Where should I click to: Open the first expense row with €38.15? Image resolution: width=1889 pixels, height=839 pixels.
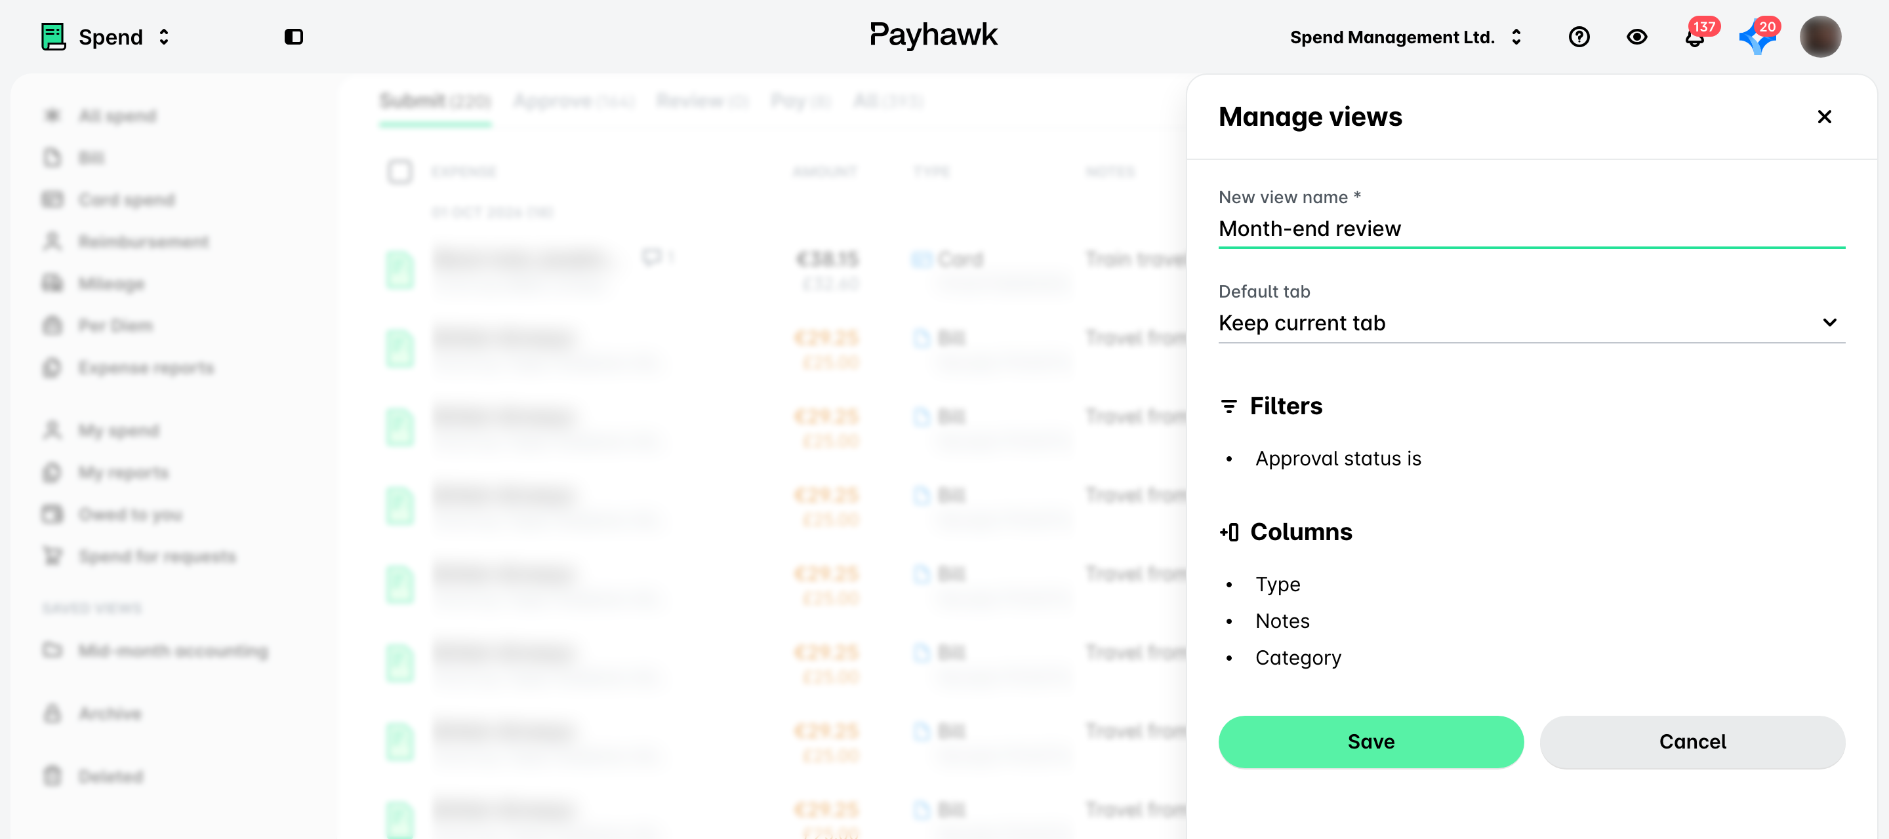point(784,271)
